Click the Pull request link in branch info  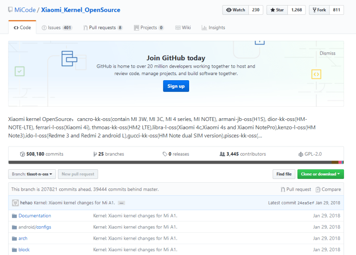(x=296, y=189)
